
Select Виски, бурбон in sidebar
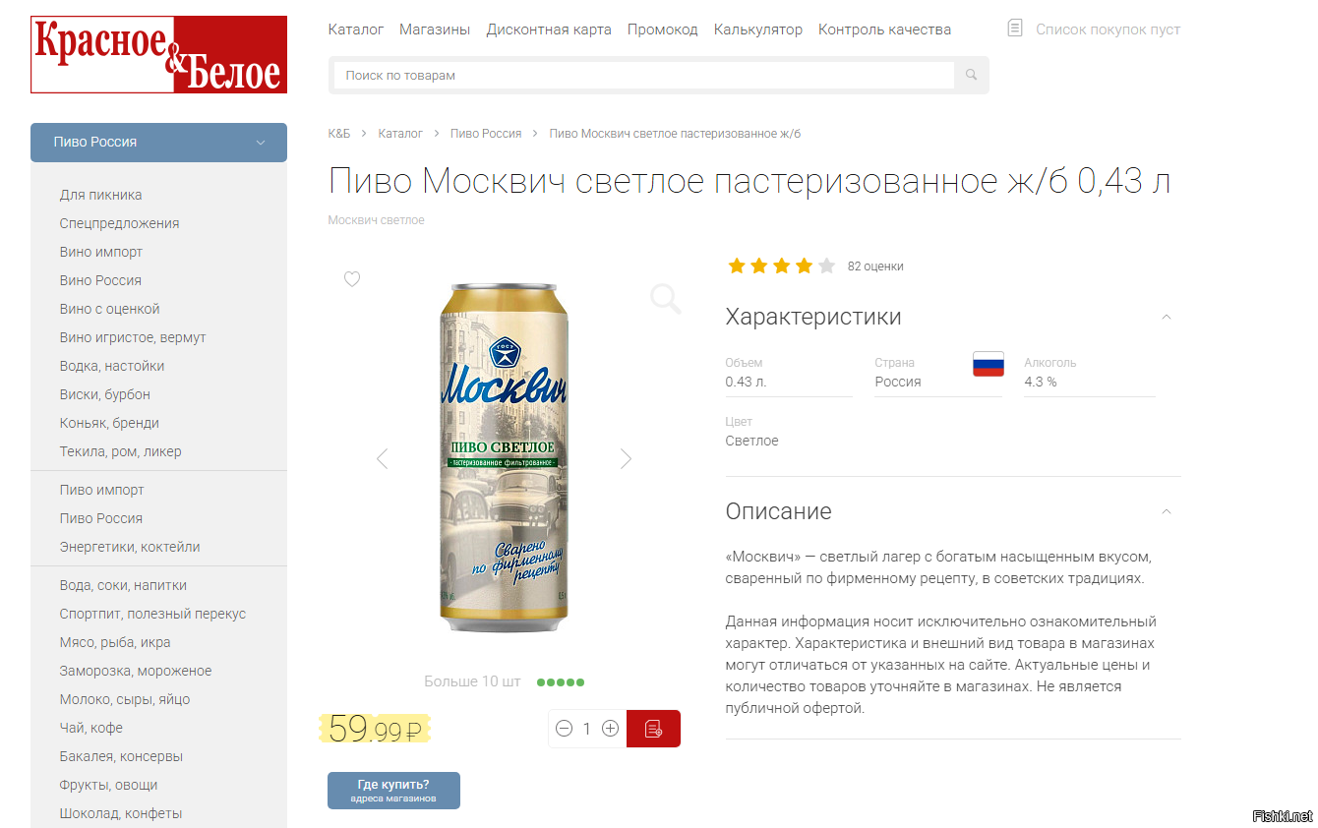[105, 394]
